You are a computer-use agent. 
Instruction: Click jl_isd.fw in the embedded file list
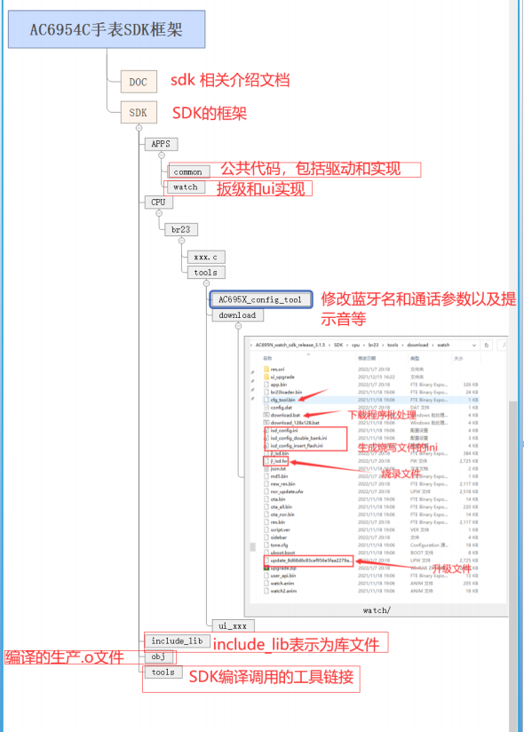pos(279,461)
